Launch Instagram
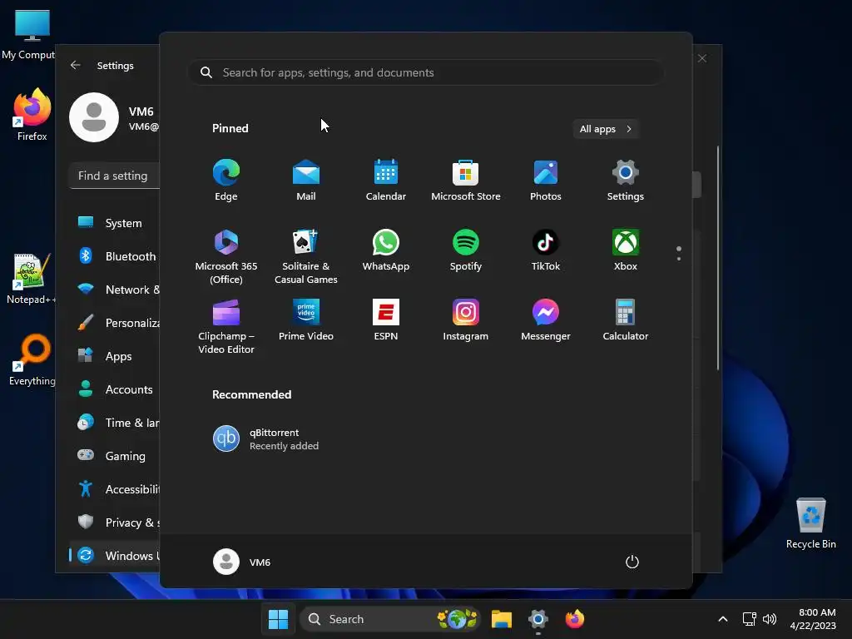The image size is (852, 639). pyautogui.click(x=466, y=320)
